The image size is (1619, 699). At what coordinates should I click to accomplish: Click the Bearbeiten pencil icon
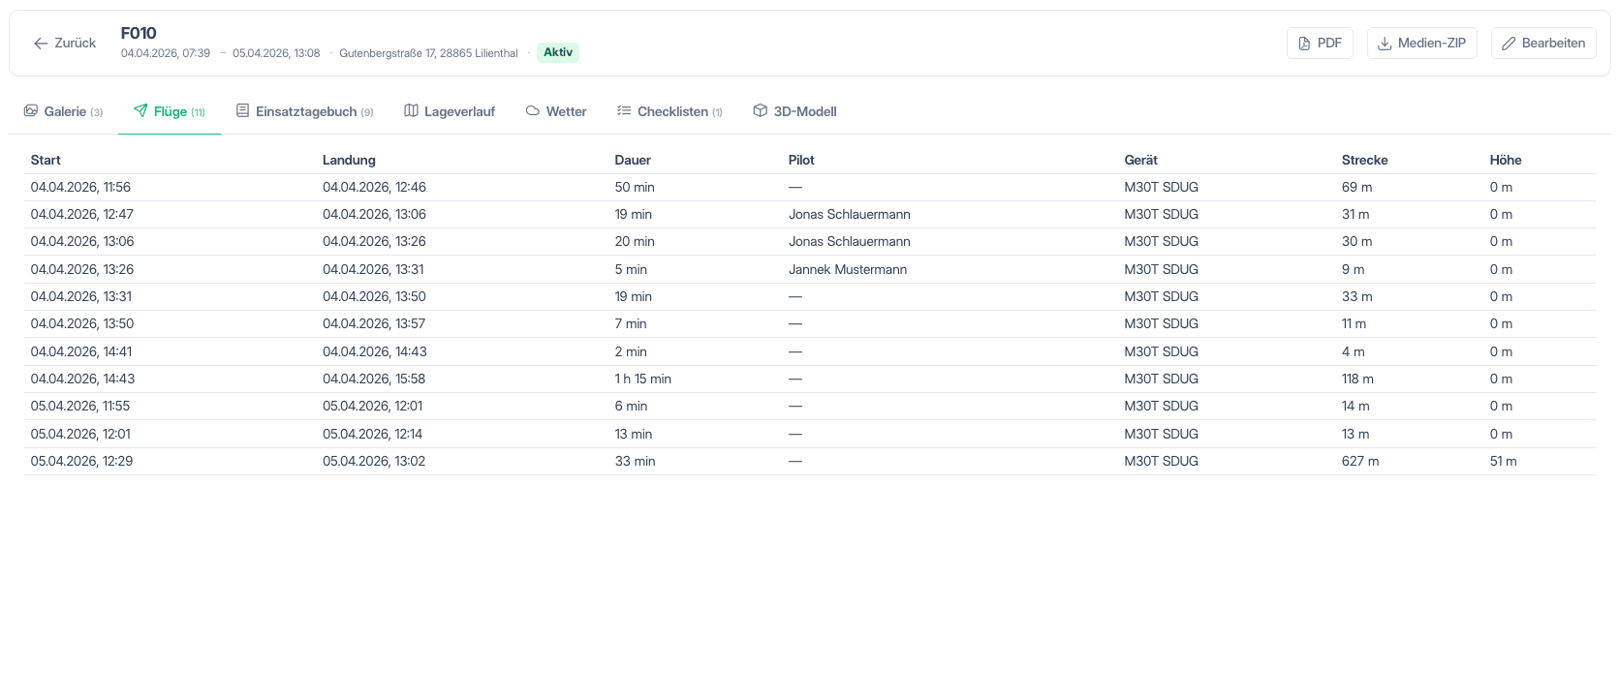point(1509,44)
